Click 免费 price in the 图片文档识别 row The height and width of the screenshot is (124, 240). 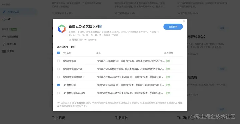pyautogui.click(x=168, y=61)
